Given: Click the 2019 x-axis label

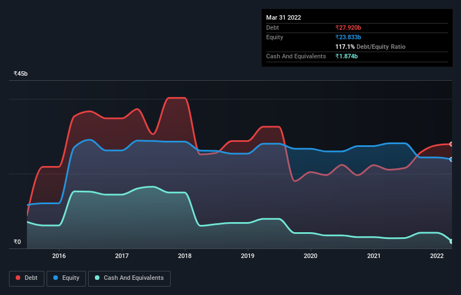Looking at the screenshot, I should pyautogui.click(x=248, y=256).
